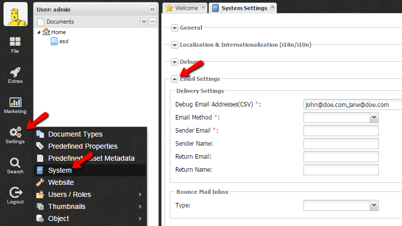Image resolution: width=402 pixels, height=226 pixels.
Task: Click the Predefined Asset Metadata page icon
Action: (40, 158)
